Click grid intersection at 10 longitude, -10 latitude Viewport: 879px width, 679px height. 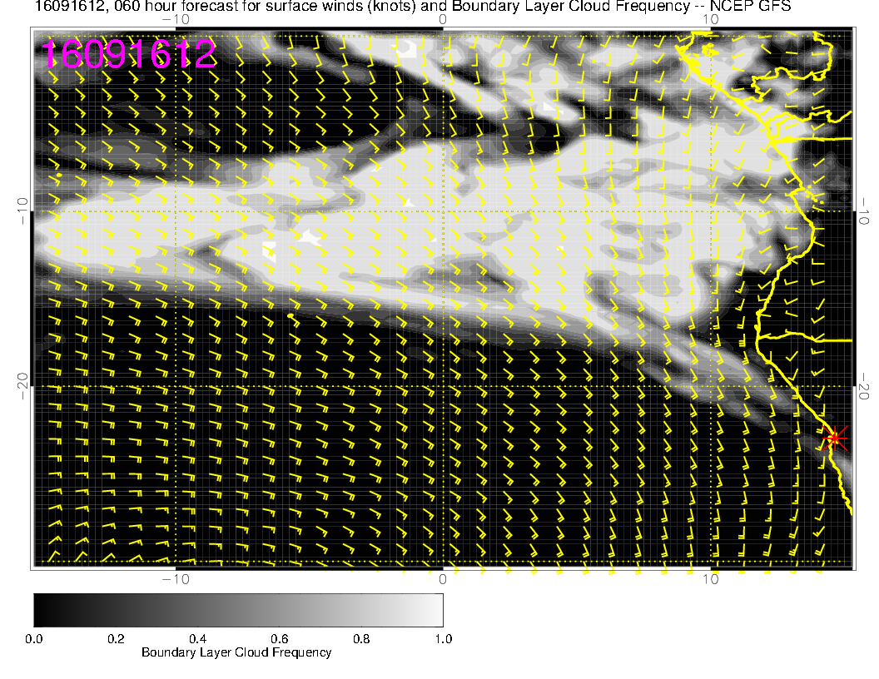[x=711, y=211]
